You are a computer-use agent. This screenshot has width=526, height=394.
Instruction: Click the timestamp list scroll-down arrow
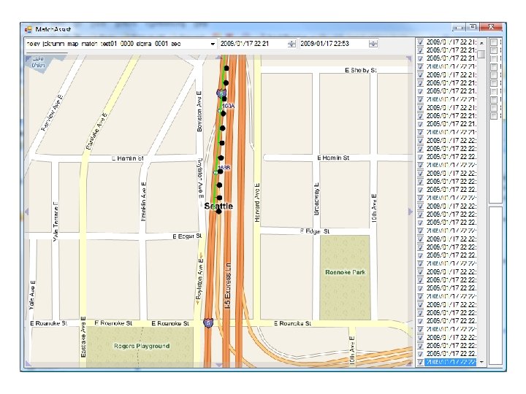(x=481, y=362)
